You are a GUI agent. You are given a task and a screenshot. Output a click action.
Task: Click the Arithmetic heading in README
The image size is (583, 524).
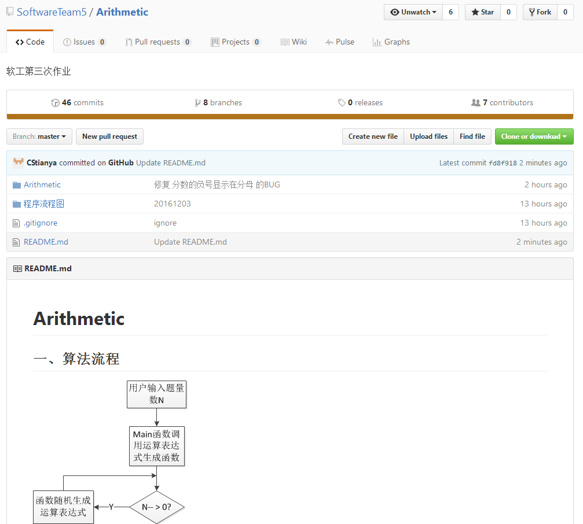click(79, 319)
